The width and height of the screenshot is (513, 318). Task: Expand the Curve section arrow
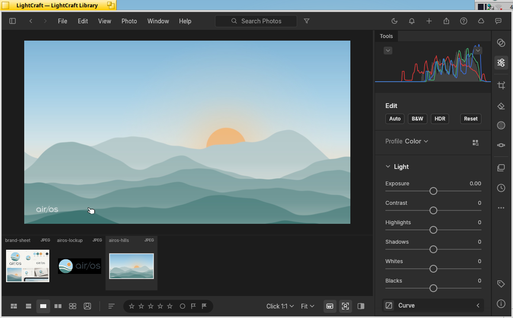pos(478,305)
